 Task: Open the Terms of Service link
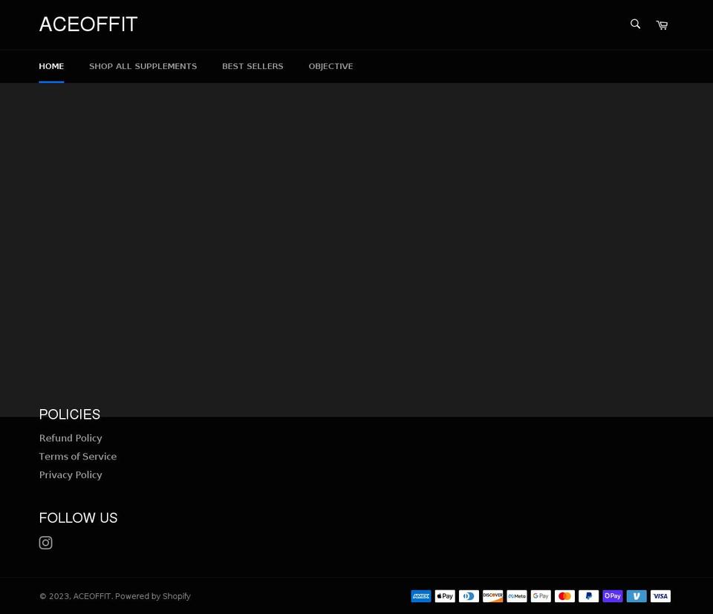pos(78,457)
